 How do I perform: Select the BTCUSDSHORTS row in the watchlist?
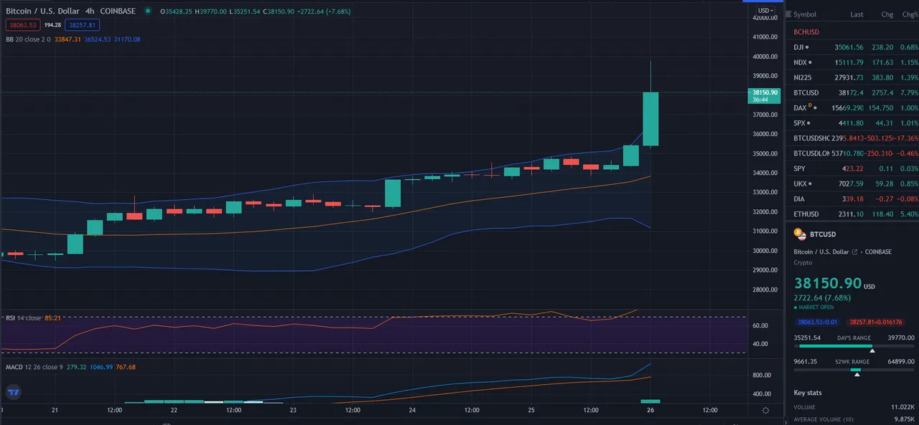click(x=853, y=138)
